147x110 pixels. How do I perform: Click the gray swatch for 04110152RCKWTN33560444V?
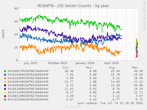pos(5,100)
